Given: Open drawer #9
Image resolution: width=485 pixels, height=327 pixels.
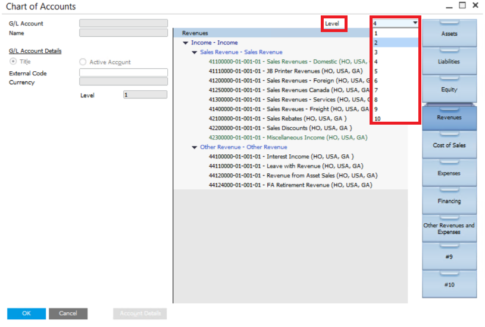Looking at the screenshot, I should click(449, 257).
